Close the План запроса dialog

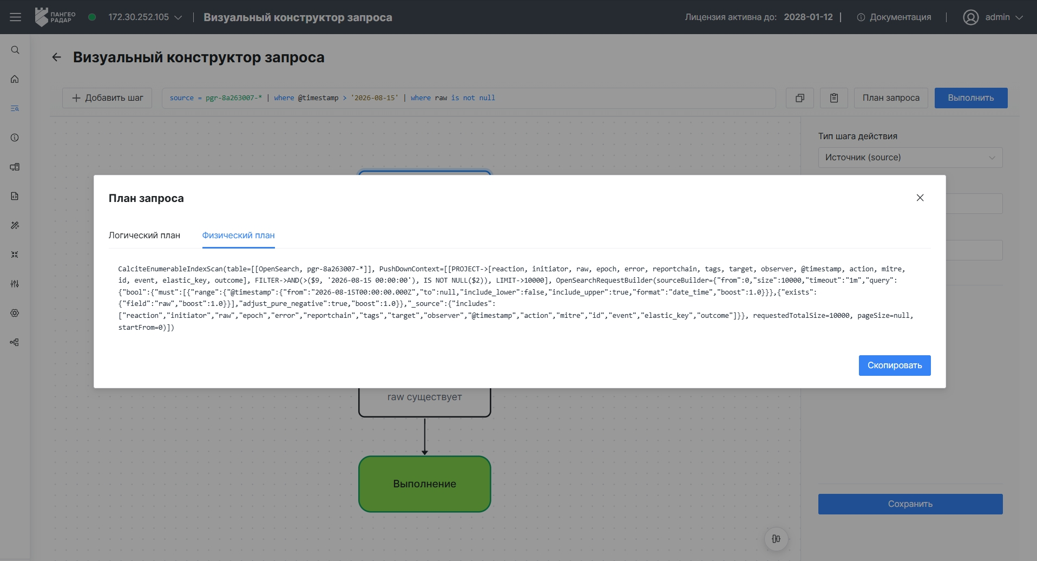pyautogui.click(x=920, y=198)
